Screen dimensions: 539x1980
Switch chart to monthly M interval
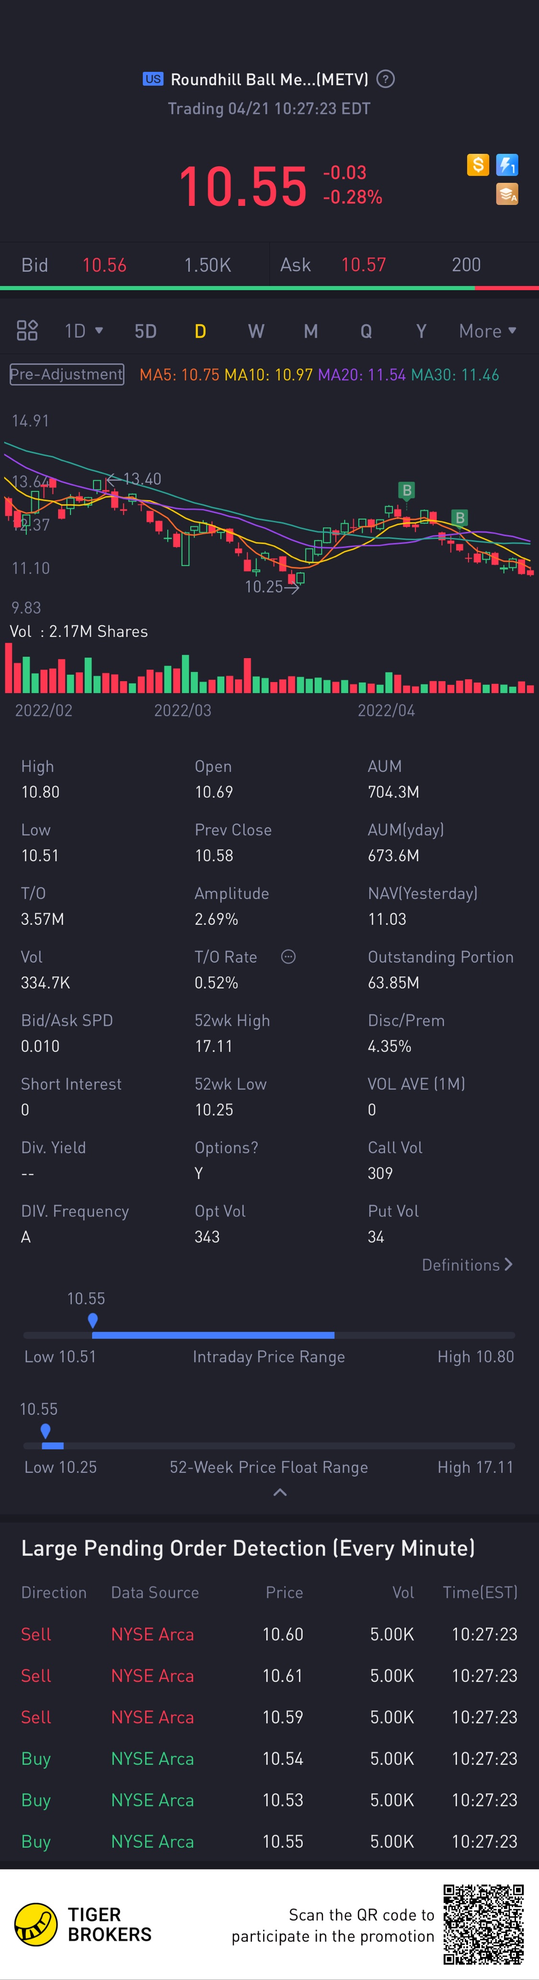pos(310,331)
